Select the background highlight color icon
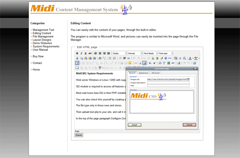This screenshot has width=240, height=158. (x=196, y=58)
